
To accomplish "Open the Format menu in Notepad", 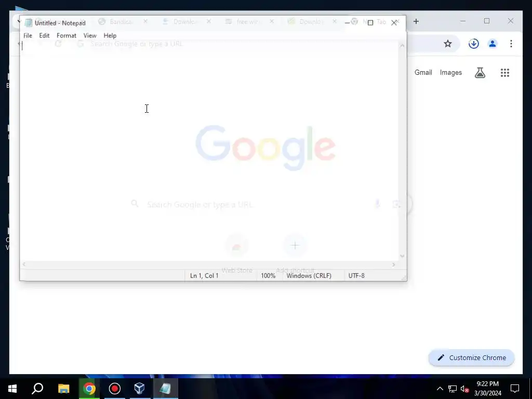I will [x=66, y=36].
